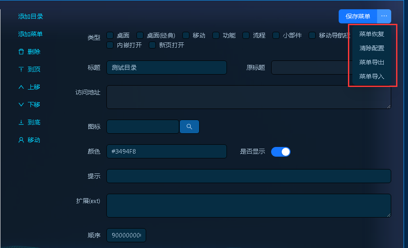Viewport: 408px width, 248px height.
Task: Select 菜单恢复 from the dropdown menu
Action: click(371, 34)
